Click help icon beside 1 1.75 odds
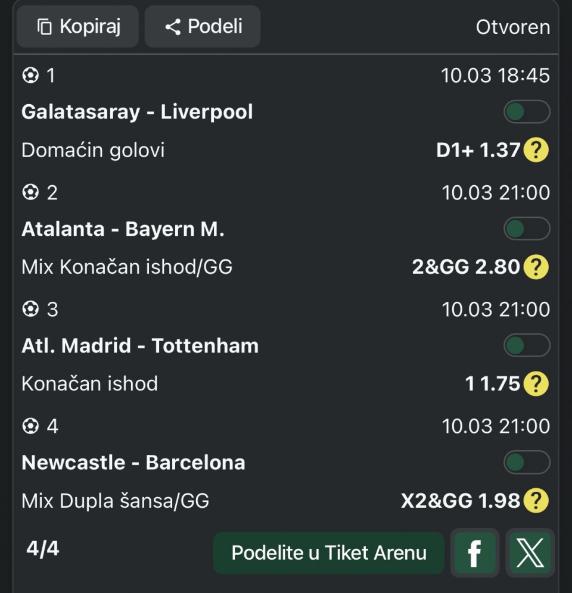The width and height of the screenshot is (572, 593). pos(536,383)
